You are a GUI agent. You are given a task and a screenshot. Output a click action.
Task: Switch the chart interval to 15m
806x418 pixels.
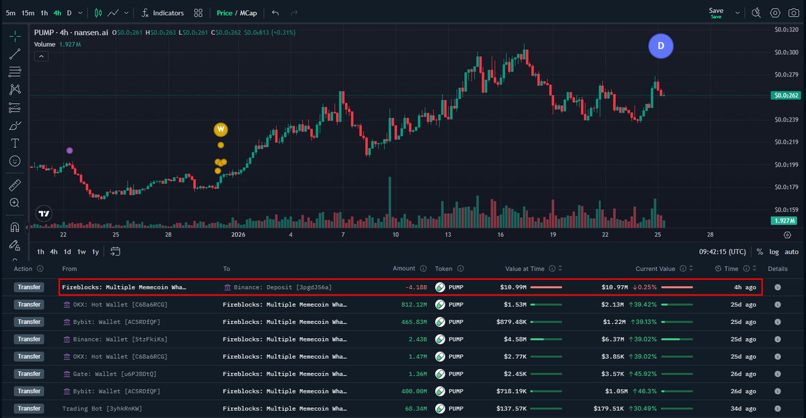[28, 13]
